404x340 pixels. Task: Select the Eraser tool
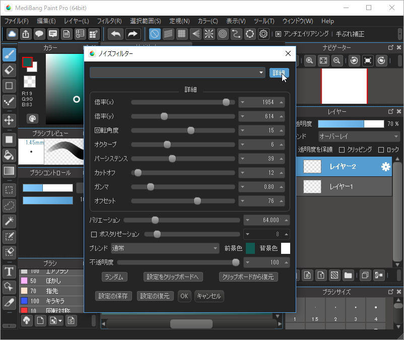point(9,70)
